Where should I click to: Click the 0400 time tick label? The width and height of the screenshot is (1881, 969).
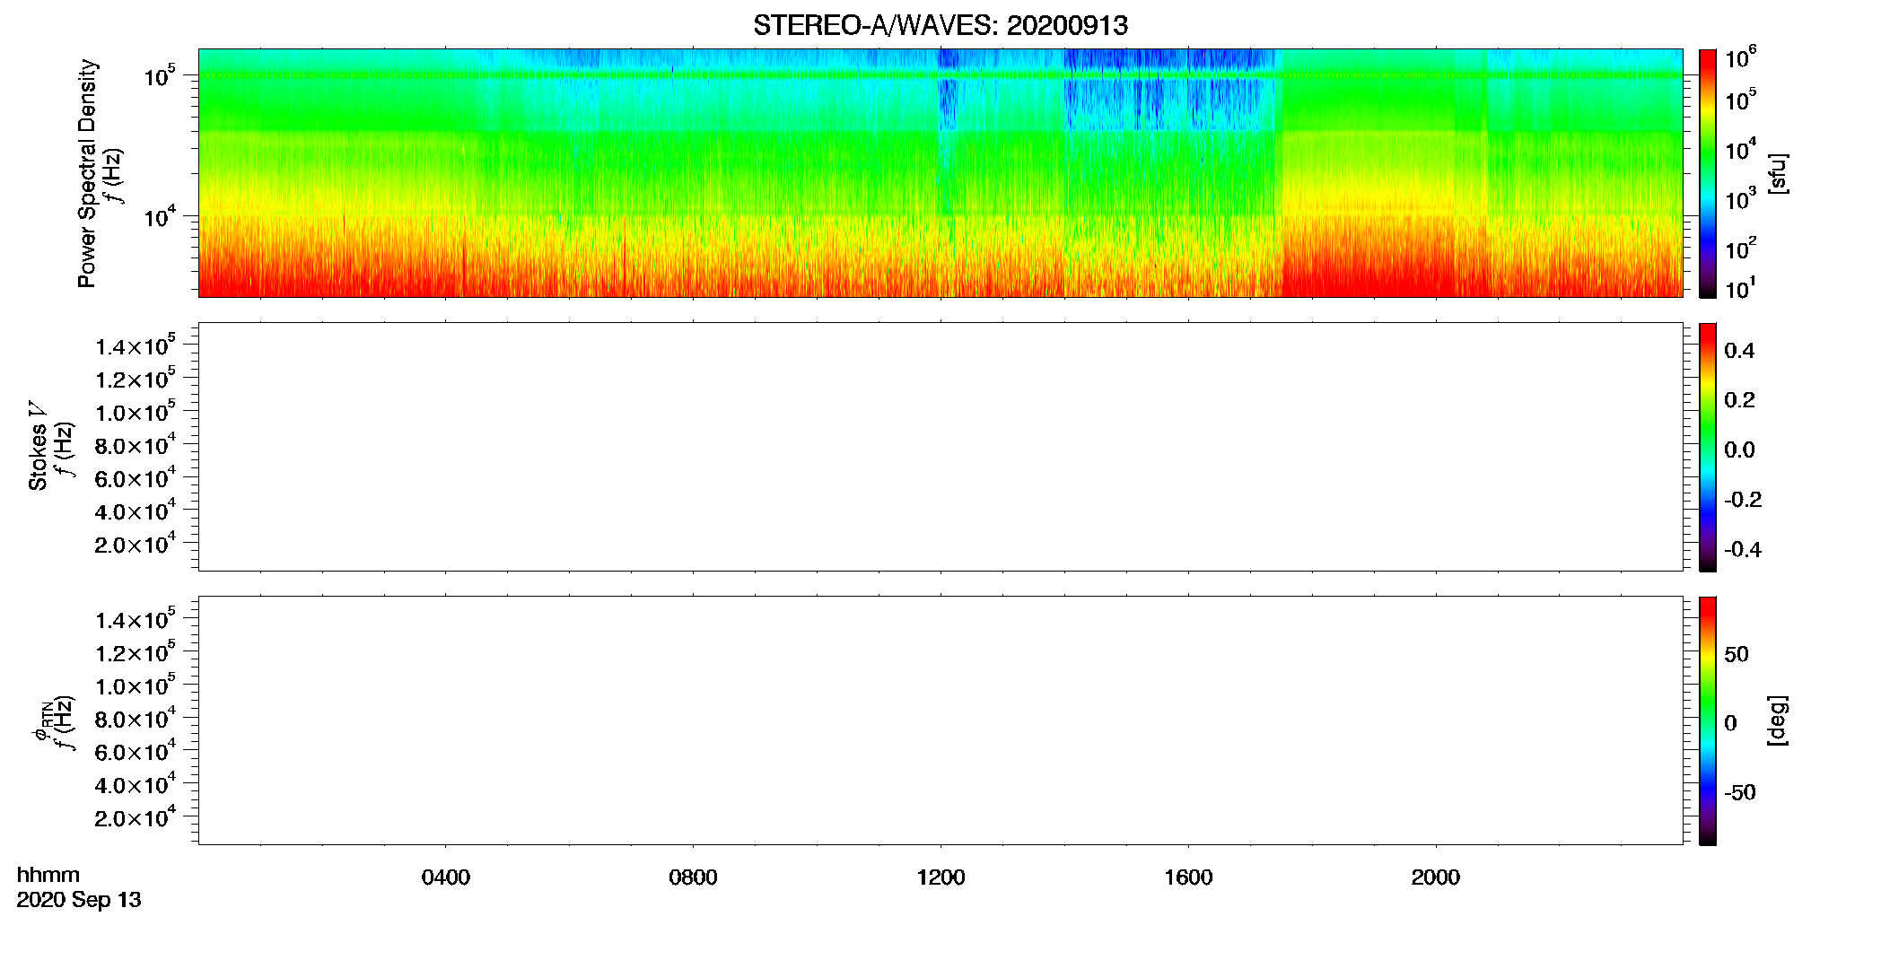(x=446, y=877)
